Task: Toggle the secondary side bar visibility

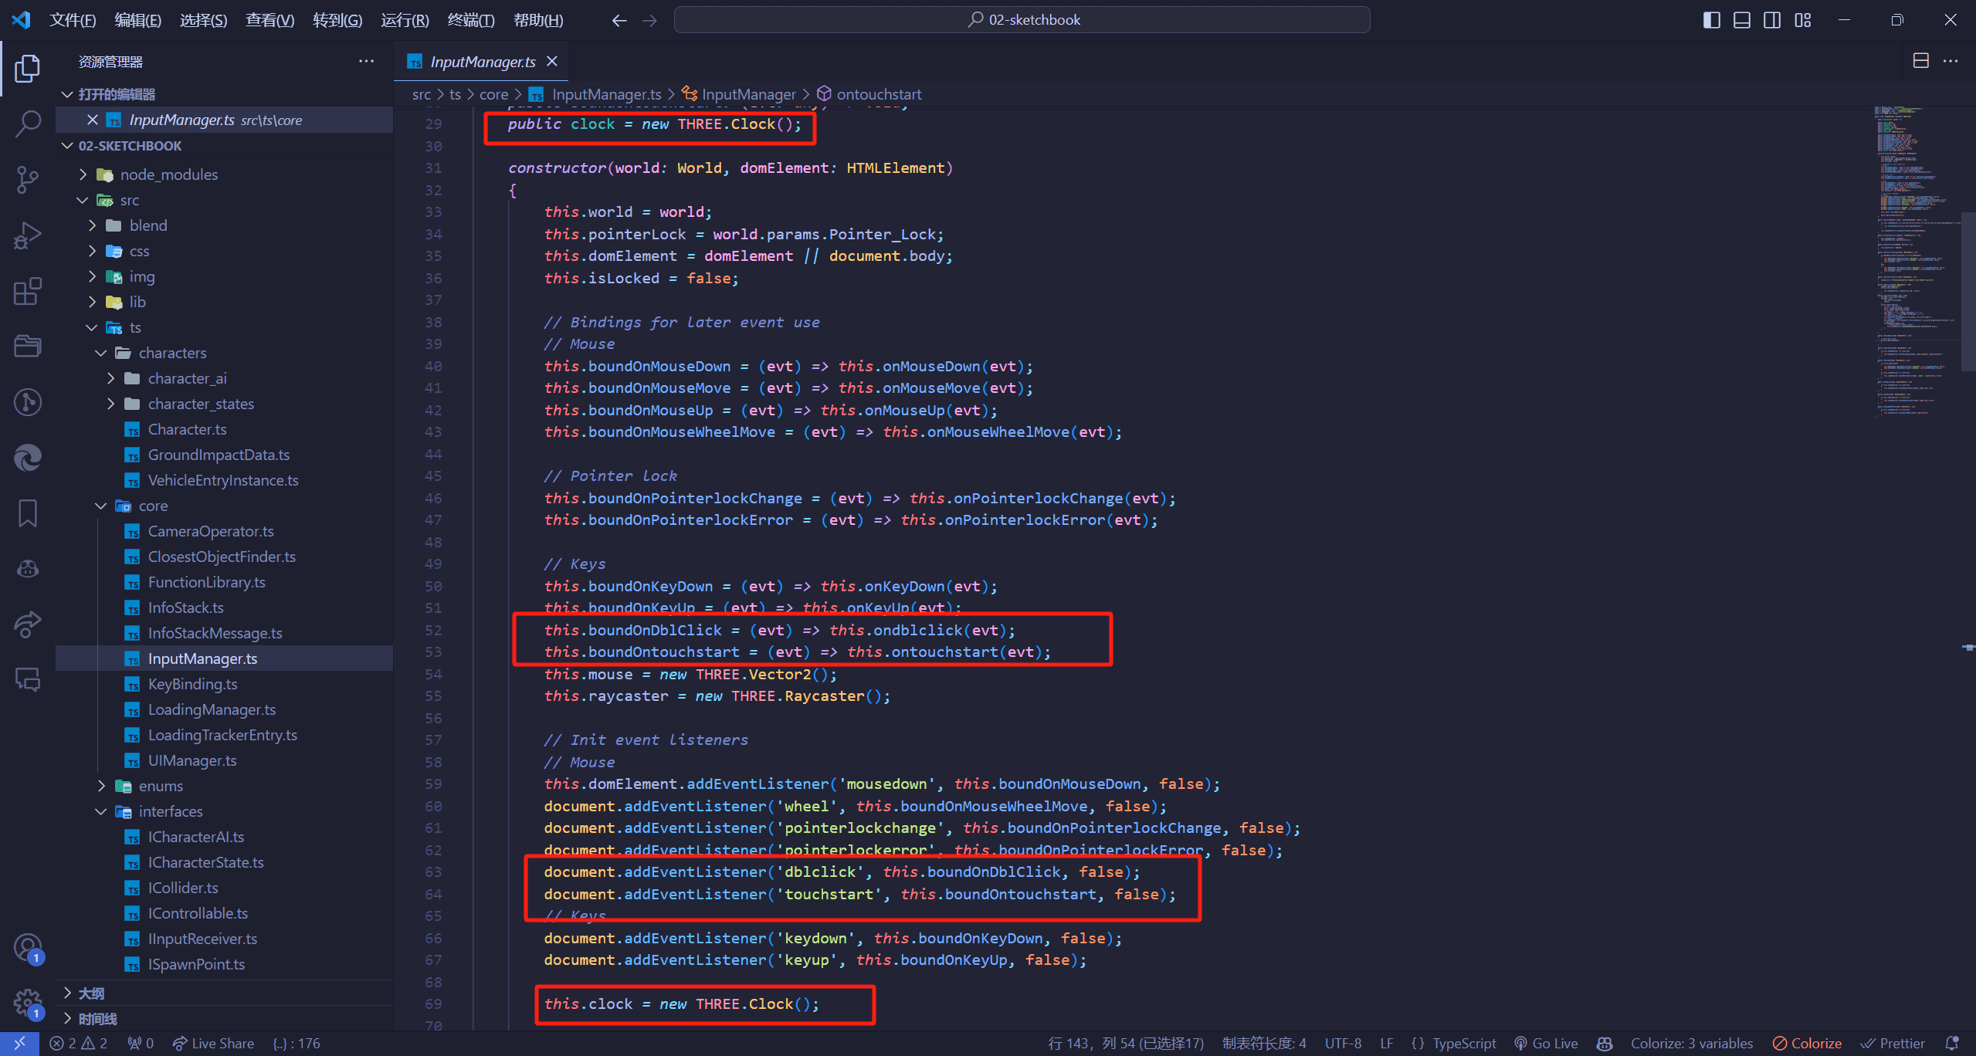Action: click(1772, 20)
